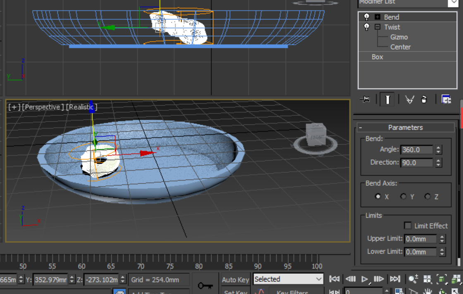The height and width of the screenshot is (294, 463).
Task: Click the Angle spinner up arrow
Action: [437, 147]
